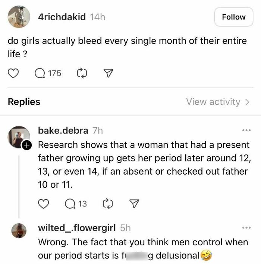Open bake.debra's profile from username
Image resolution: width=261 pixels, height=264 pixels.
[x=63, y=131]
